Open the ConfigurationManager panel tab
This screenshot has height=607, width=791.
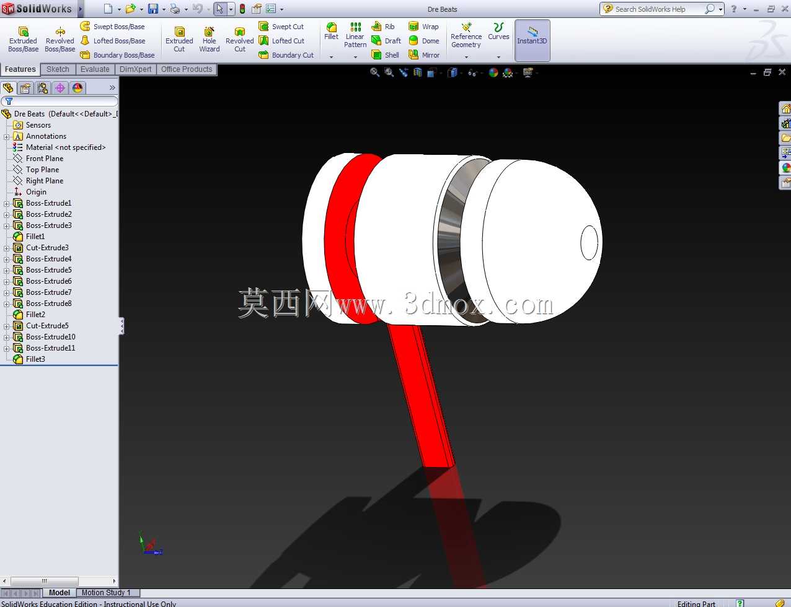(43, 88)
